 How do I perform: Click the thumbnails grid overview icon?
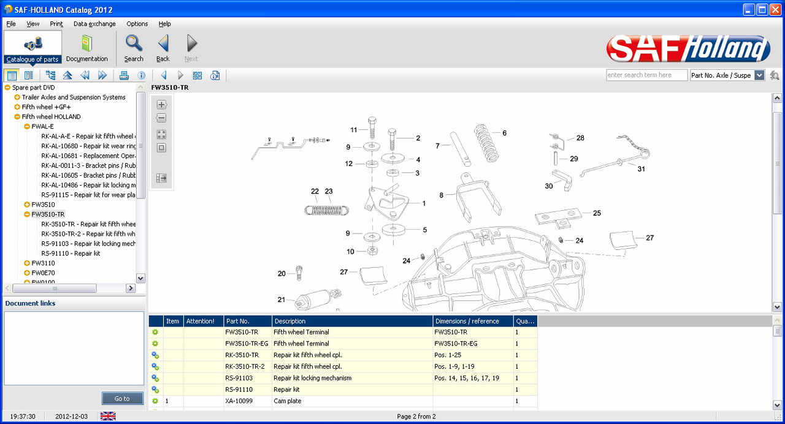pyautogui.click(x=197, y=75)
